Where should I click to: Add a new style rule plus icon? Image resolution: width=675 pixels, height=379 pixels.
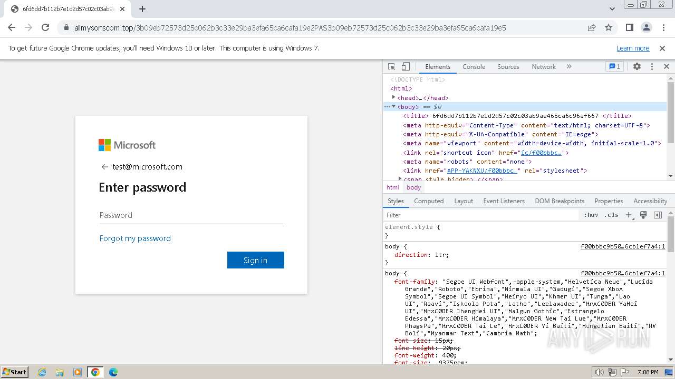[629, 215]
